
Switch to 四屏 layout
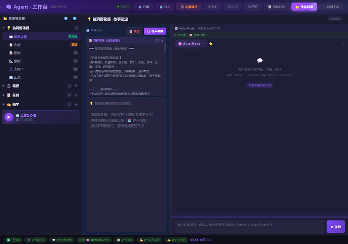pyautogui.click(x=253, y=7)
